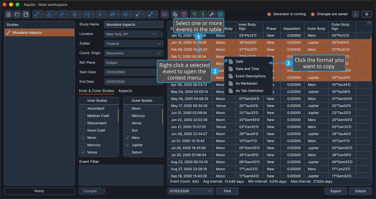Click the open folder toolbar icon
This screenshot has height=199, width=376.
[x=17, y=14]
